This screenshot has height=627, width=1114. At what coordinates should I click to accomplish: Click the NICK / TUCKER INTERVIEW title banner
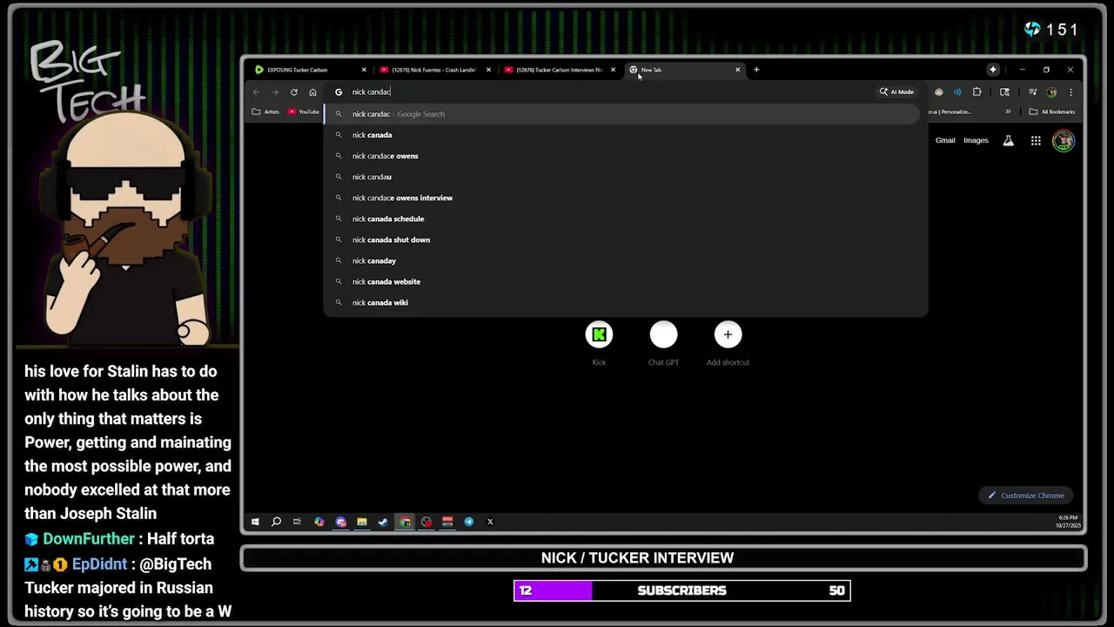(x=663, y=557)
